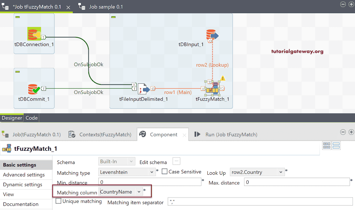Image resolution: width=355 pixels, height=210 pixels.
Task: Click the Run tab play icon
Action: tap(196, 135)
